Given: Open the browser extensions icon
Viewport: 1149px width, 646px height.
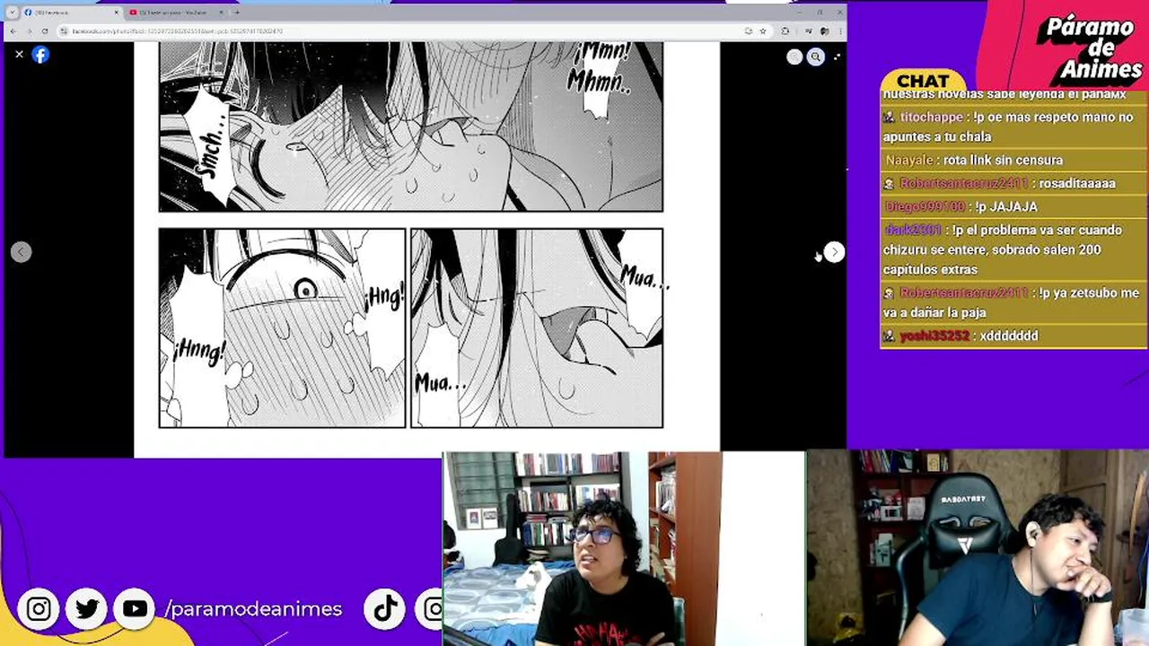Looking at the screenshot, I should click(785, 31).
